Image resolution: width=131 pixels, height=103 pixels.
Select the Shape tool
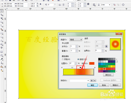2,15
